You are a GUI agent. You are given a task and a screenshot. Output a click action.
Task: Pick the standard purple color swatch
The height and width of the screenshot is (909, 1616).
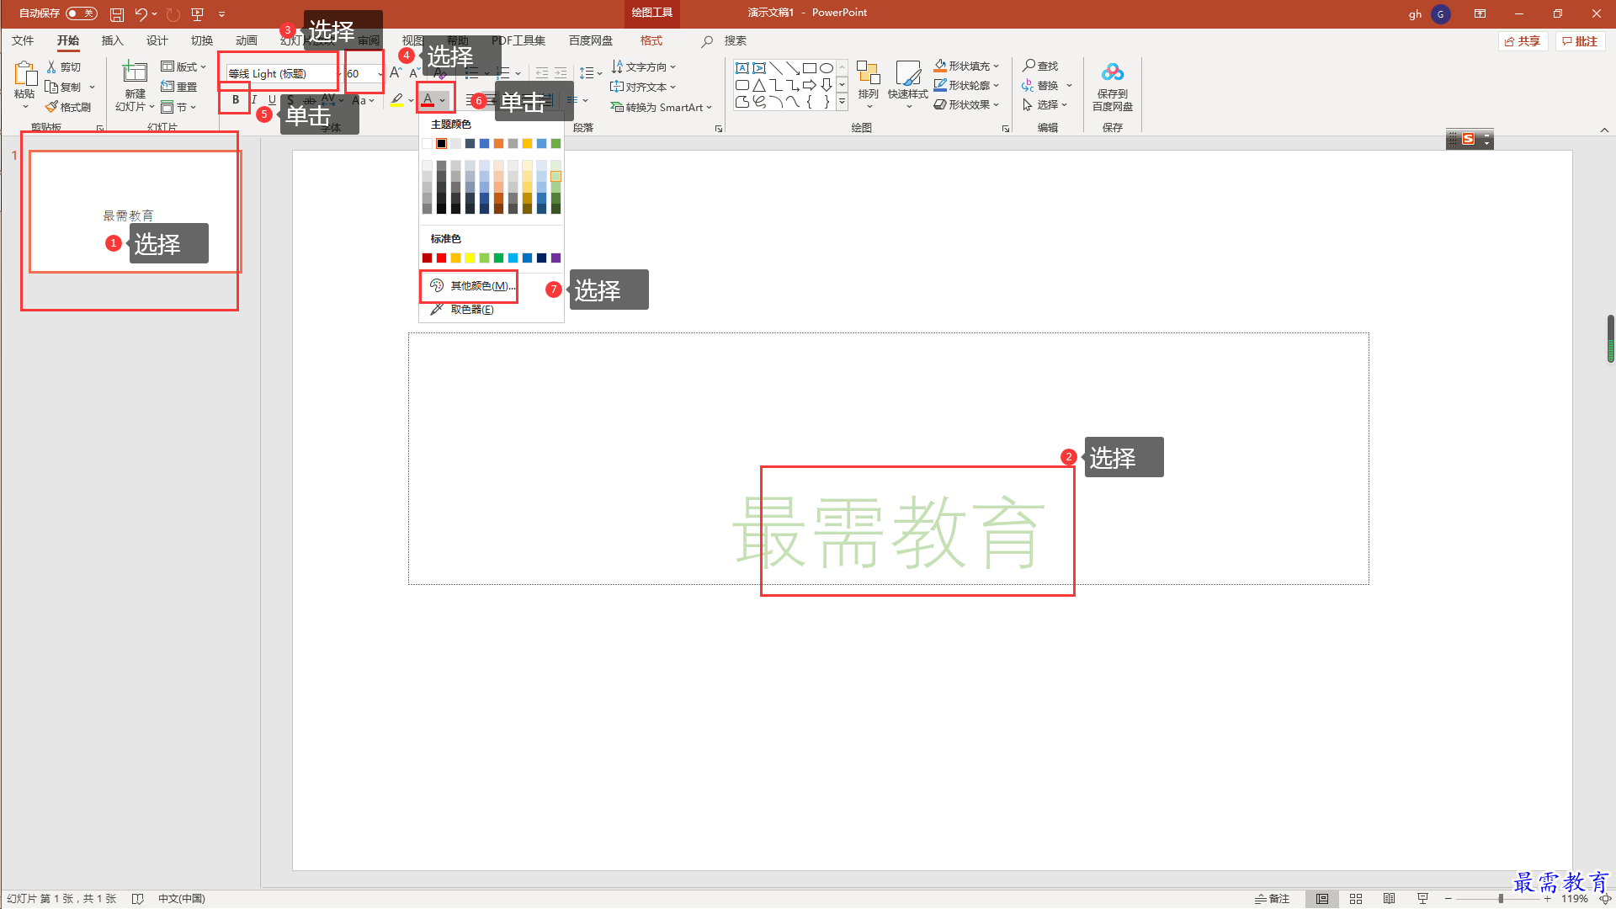pos(555,258)
